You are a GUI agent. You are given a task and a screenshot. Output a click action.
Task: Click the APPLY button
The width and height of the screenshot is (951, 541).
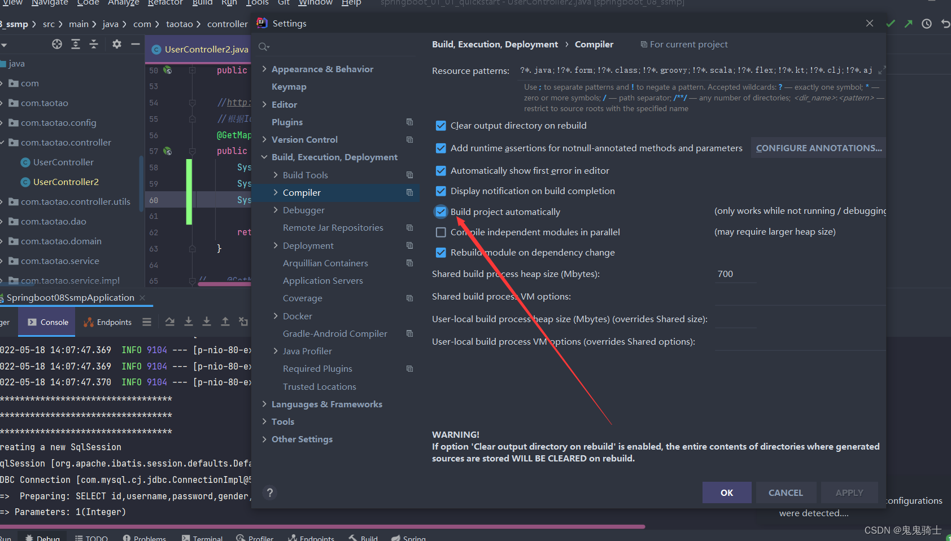[x=849, y=492]
